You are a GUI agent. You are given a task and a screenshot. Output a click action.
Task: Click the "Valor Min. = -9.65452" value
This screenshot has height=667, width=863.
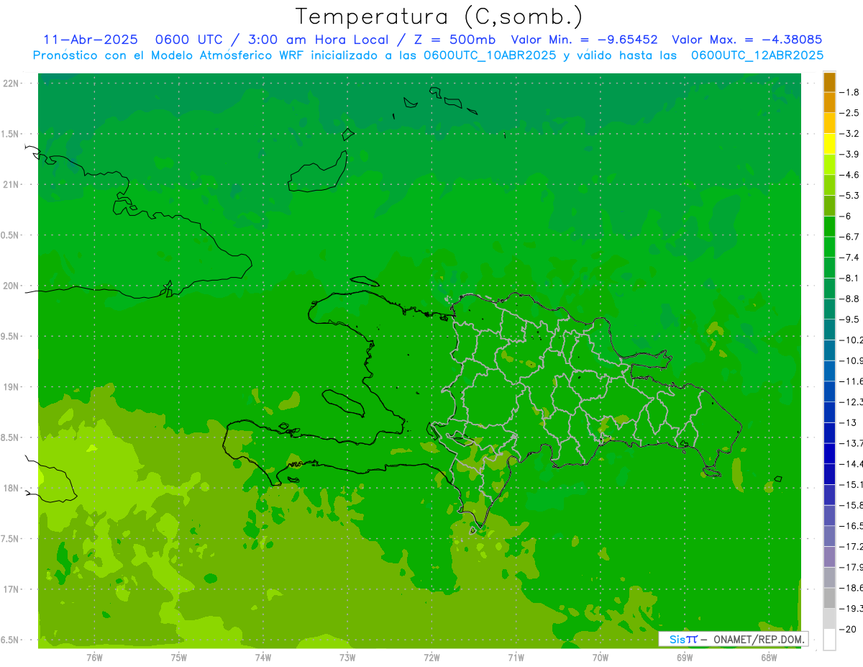pos(584,40)
